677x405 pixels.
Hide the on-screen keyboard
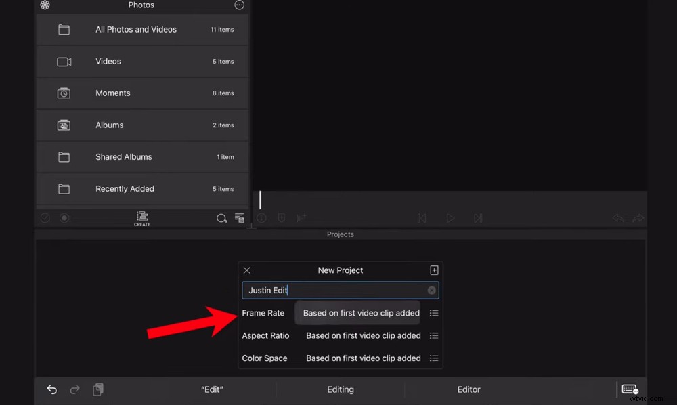point(630,389)
